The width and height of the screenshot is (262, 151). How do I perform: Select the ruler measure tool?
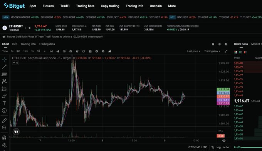tap(4, 121)
